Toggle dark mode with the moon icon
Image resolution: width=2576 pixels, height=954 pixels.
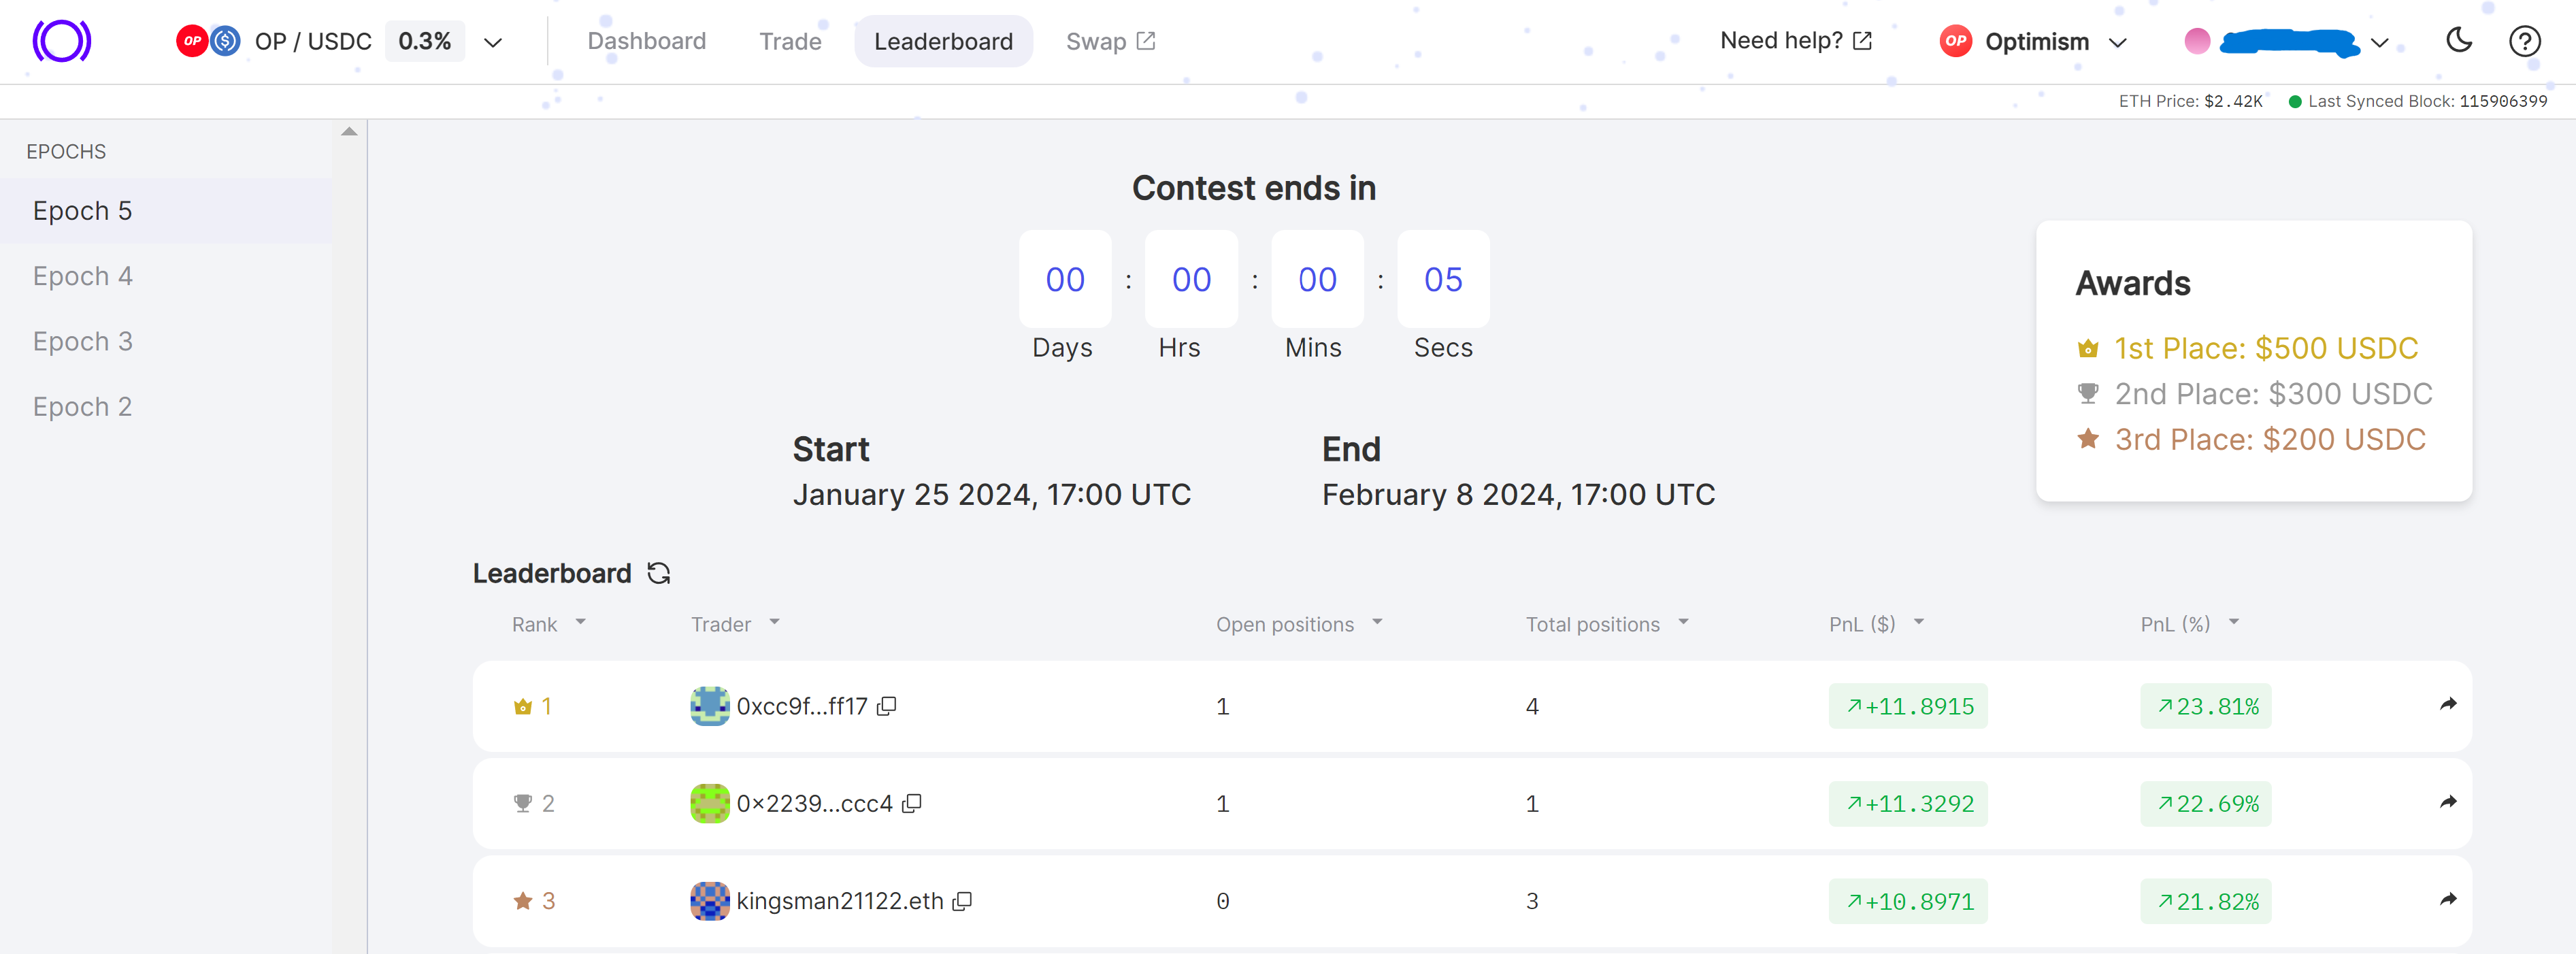[x=2458, y=41]
